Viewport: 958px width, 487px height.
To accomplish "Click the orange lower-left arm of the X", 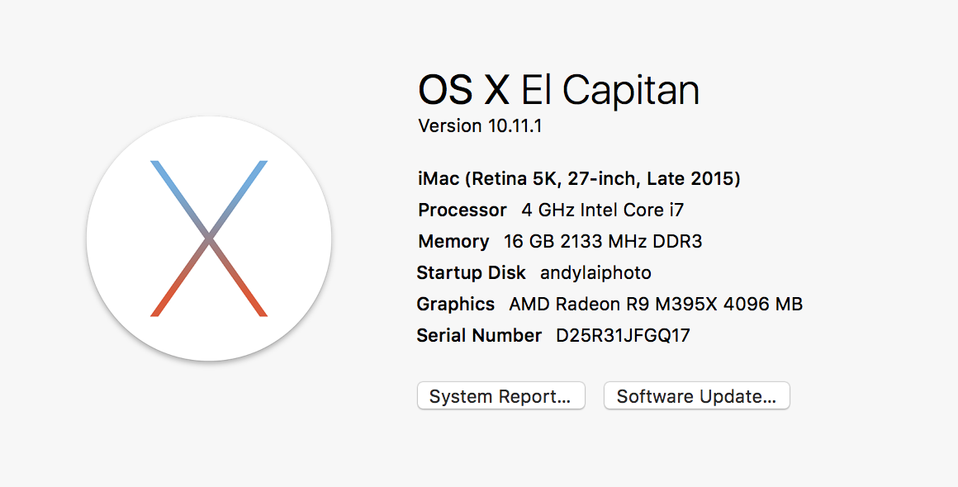I will 178,278.
